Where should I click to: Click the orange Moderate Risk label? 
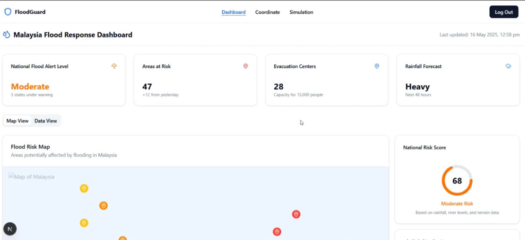click(457, 203)
